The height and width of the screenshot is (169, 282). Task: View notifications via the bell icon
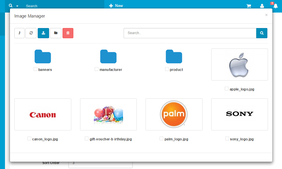[276, 6]
